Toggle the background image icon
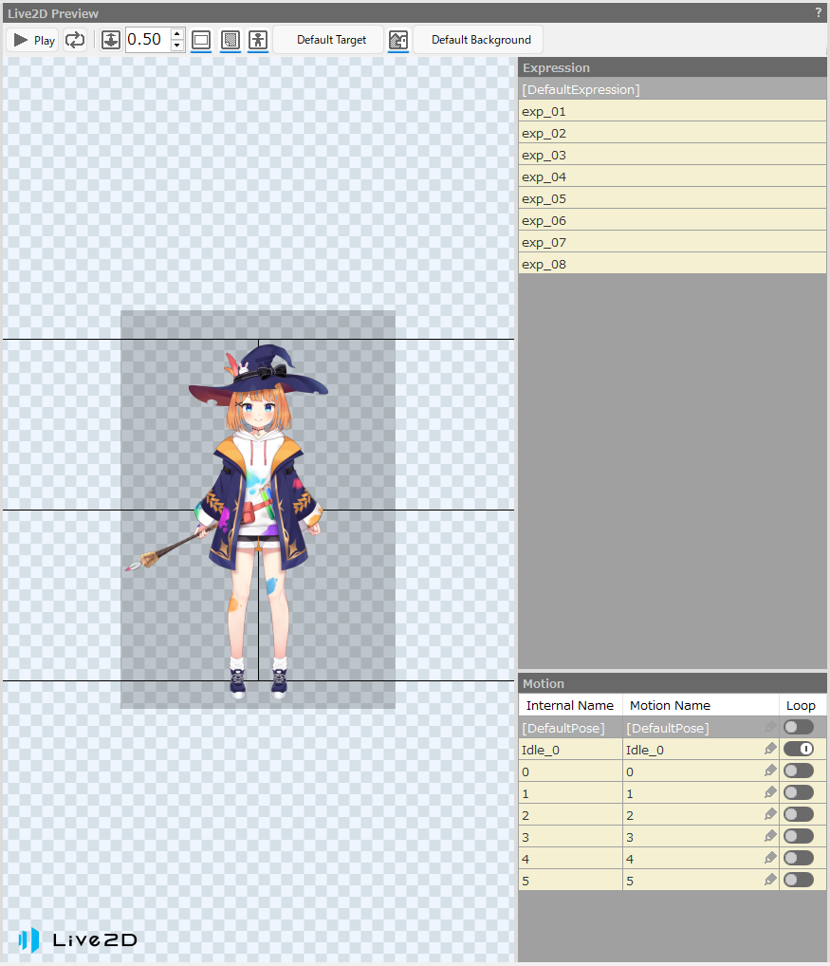This screenshot has width=830, height=966. (398, 40)
